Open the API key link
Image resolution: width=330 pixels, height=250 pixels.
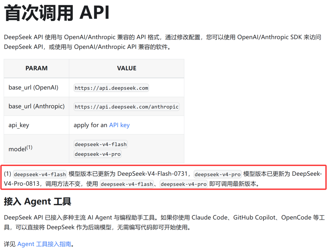[119, 125]
